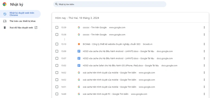The image size is (217, 98).
Task: Click the BICWeb orange favicon
Action: (x=79, y=44)
